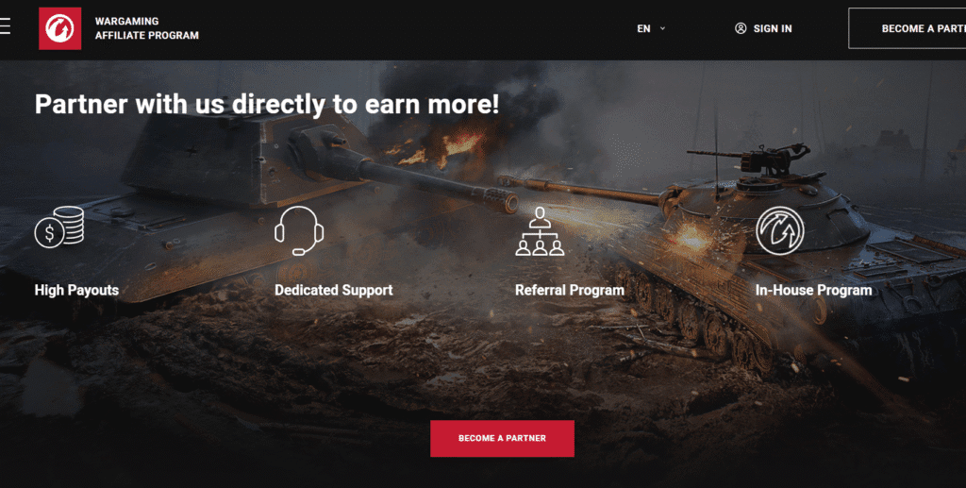Click the Wargaming Affiliate Program title
The height and width of the screenshot is (488, 966).
click(146, 28)
